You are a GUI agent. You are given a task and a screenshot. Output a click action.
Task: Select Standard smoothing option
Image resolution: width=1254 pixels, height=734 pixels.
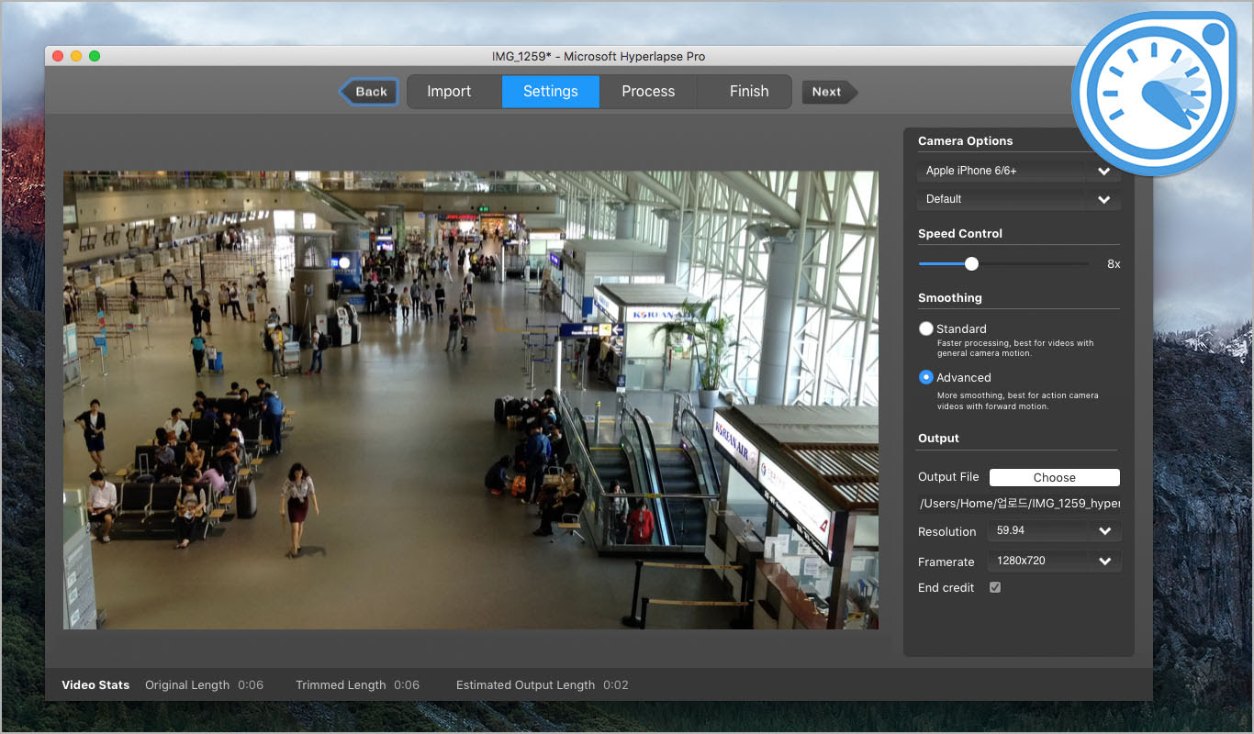[926, 328]
